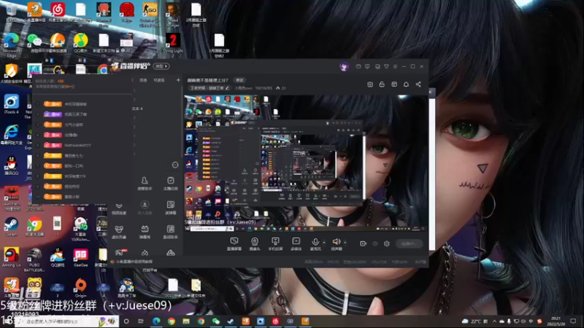This screenshot has width=584, height=328.
Task: Open Task View in the taskbar
Action: [141, 321]
